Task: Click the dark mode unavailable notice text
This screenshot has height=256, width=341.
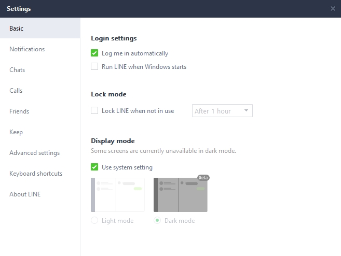Action: coord(163,151)
